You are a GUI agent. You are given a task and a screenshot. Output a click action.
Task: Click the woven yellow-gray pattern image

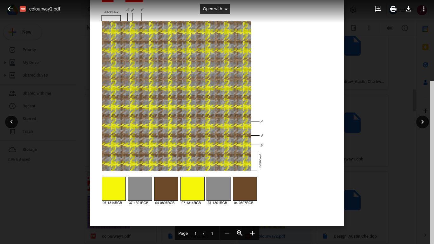pyautogui.click(x=176, y=96)
